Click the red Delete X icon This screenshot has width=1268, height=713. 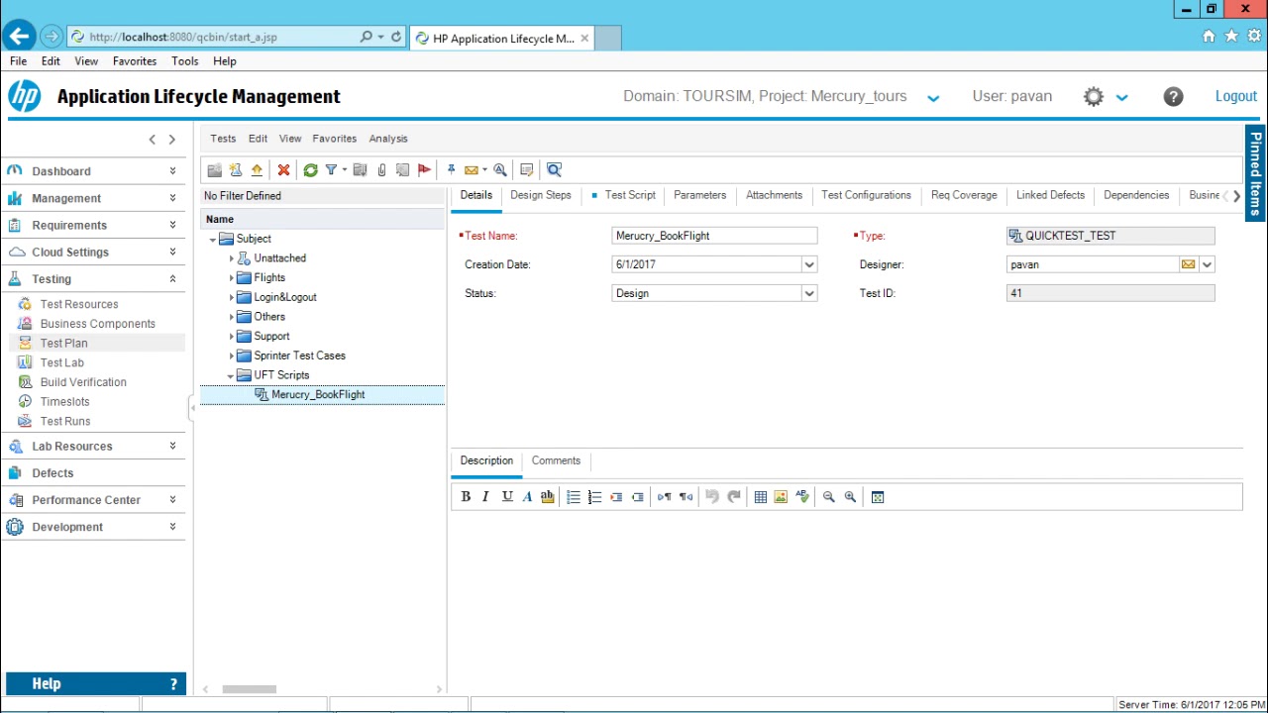pyautogui.click(x=283, y=170)
